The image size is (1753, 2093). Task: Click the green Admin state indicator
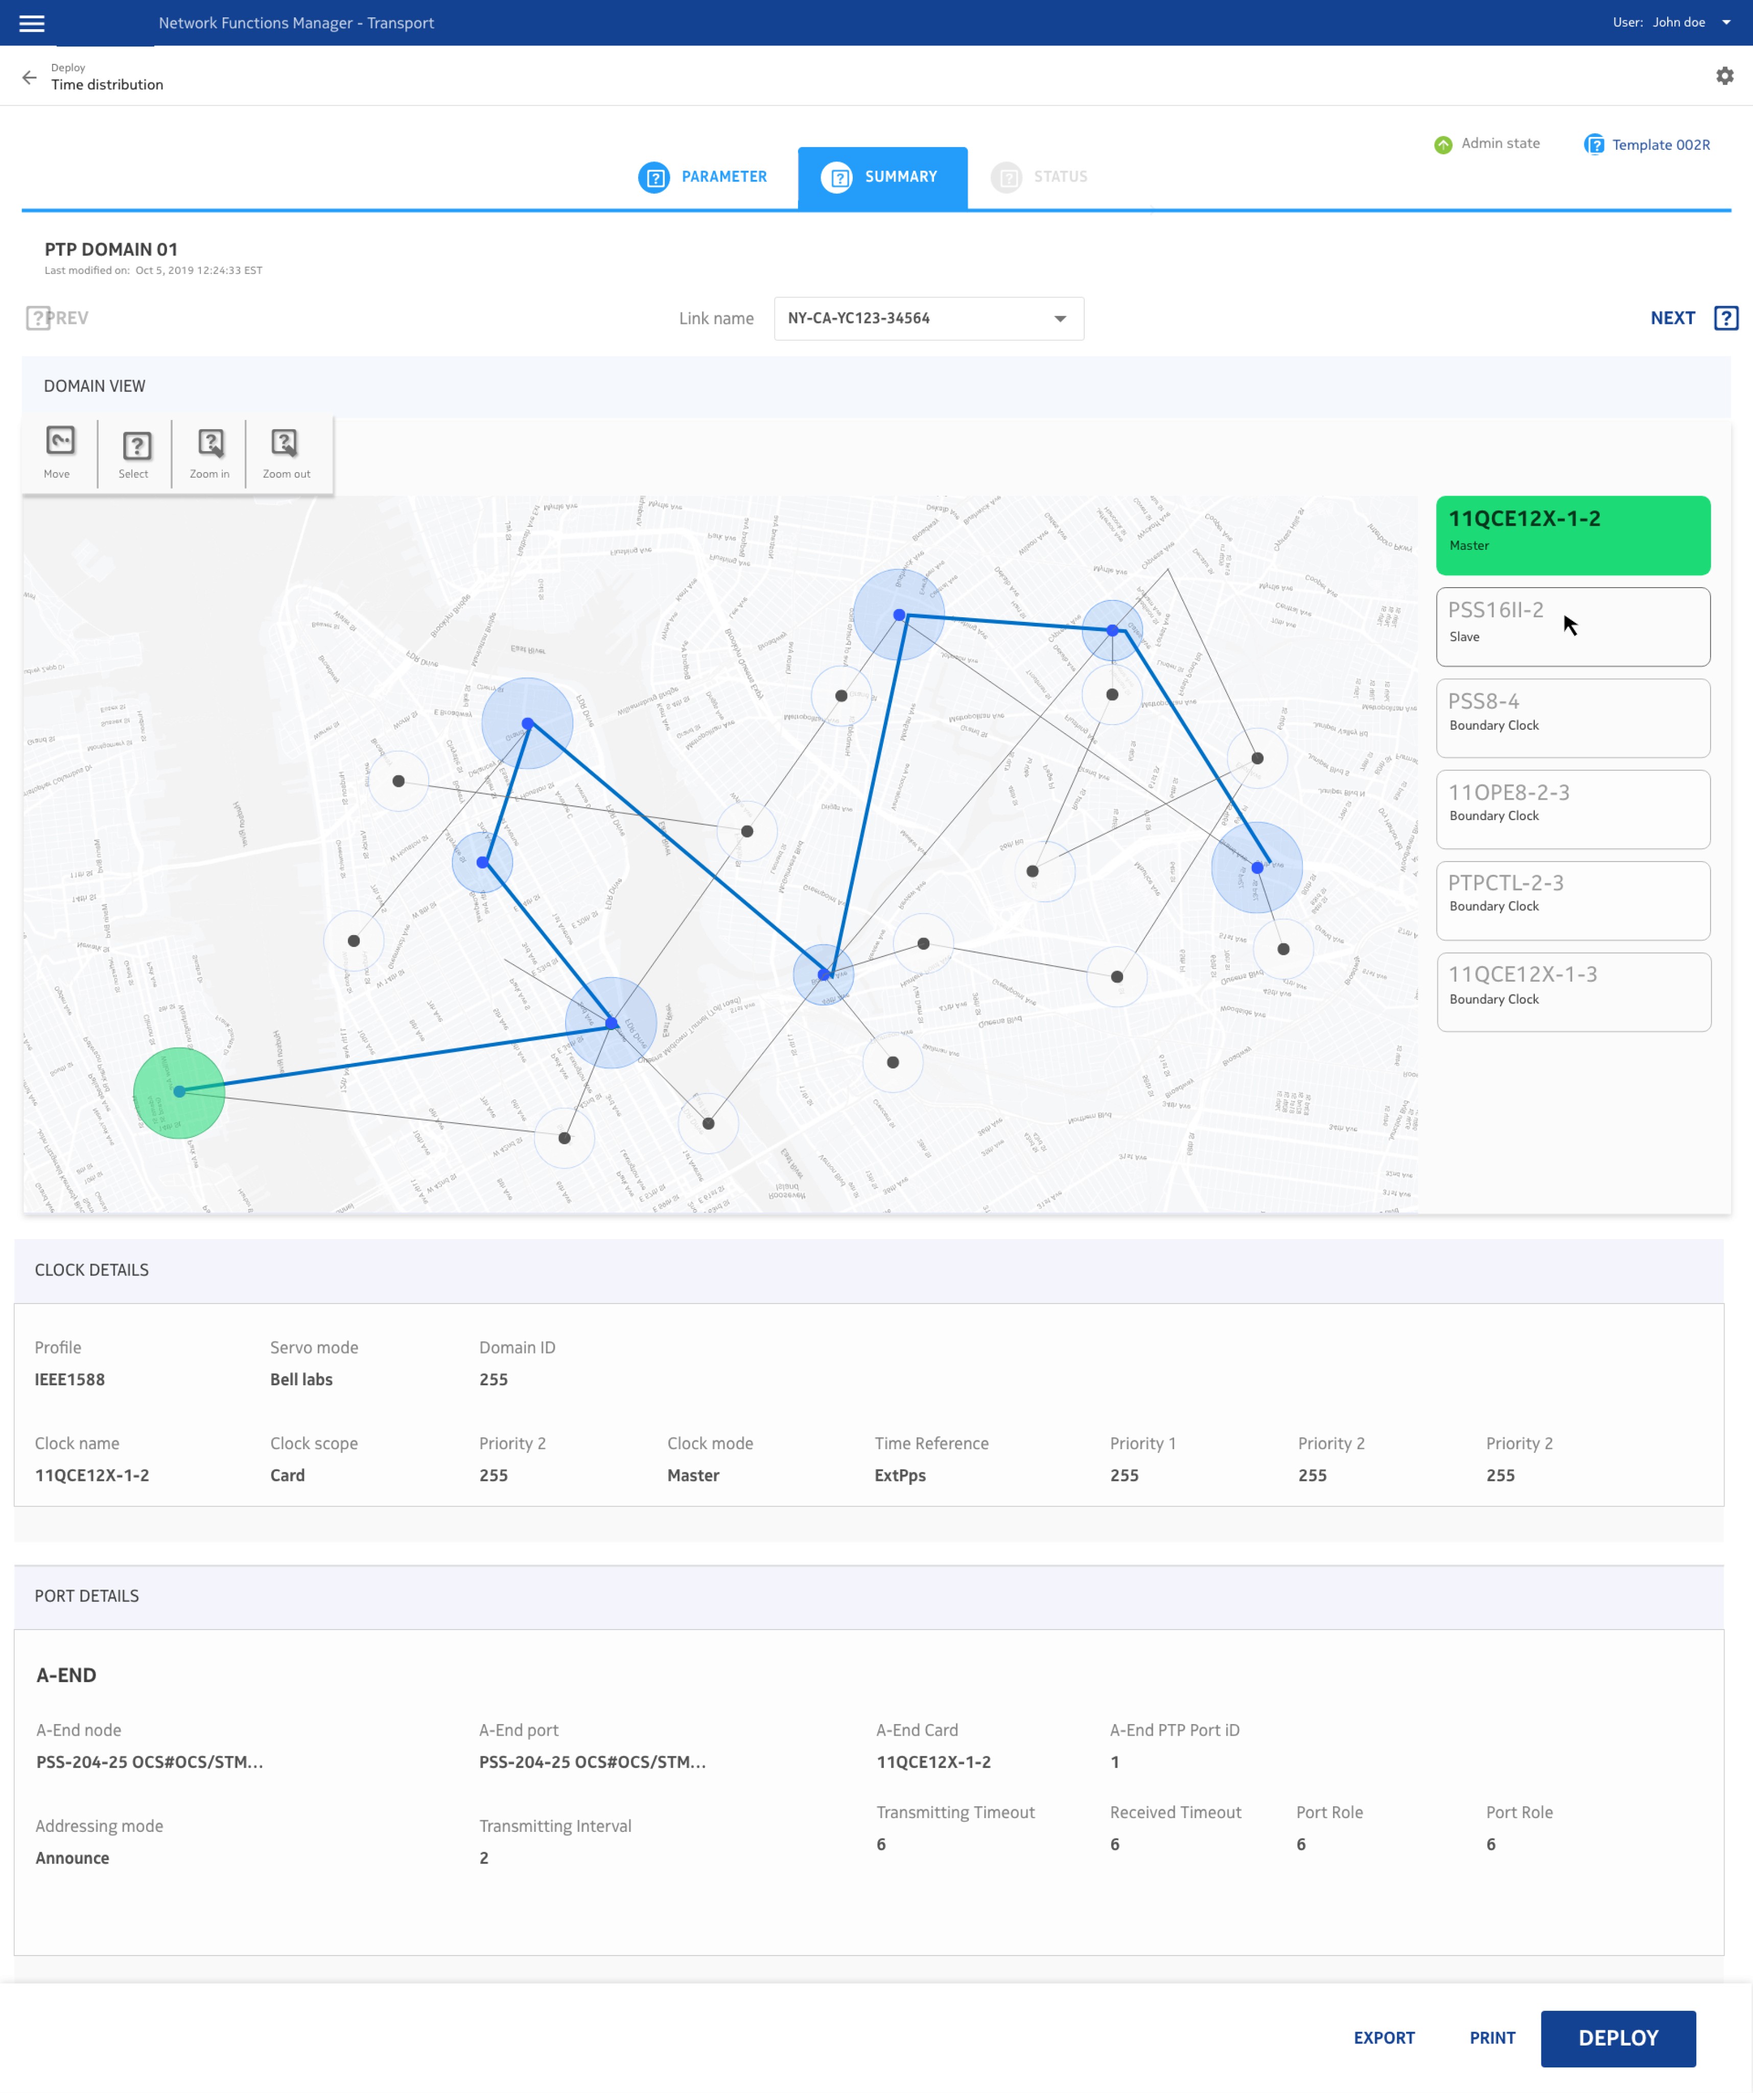1443,145
